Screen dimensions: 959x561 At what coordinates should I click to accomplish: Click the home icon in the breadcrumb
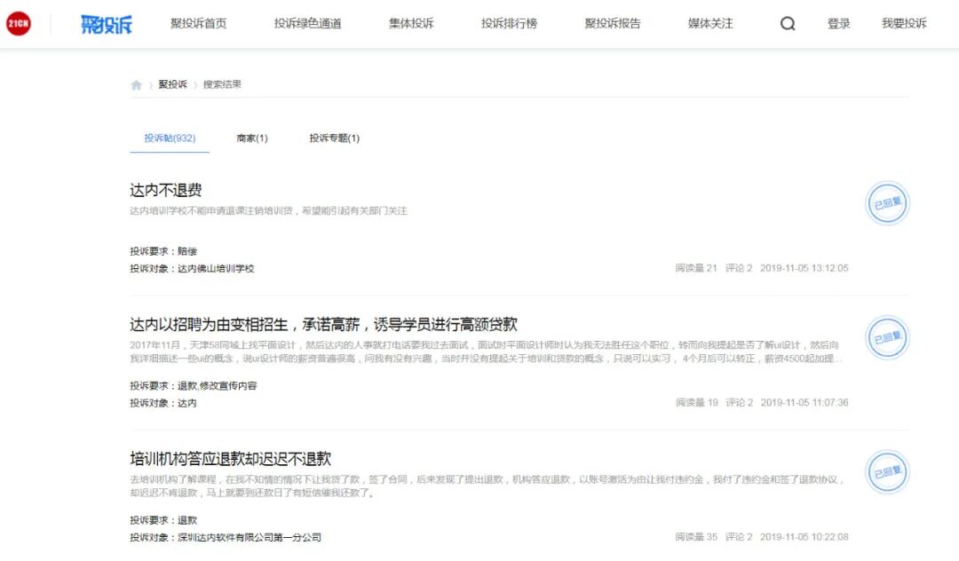(137, 84)
